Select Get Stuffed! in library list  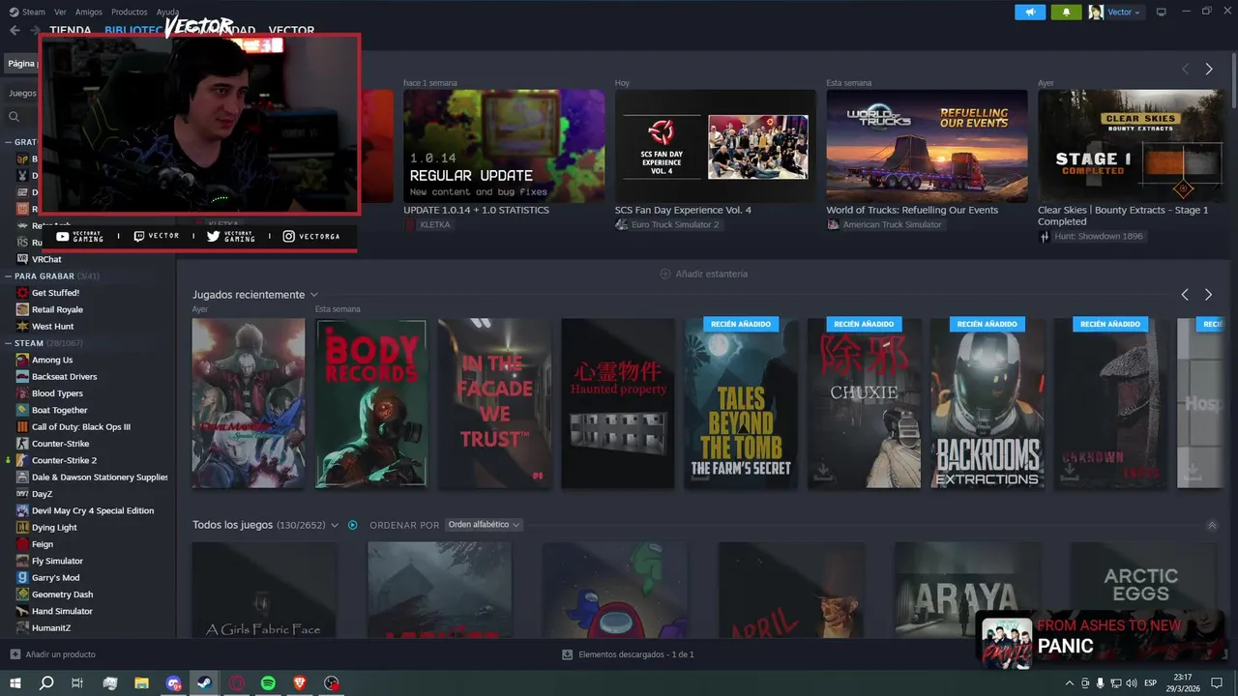(55, 293)
